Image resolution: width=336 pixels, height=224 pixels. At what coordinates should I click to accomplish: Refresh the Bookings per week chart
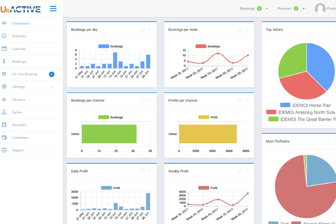pyautogui.click(x=240, y=29)
